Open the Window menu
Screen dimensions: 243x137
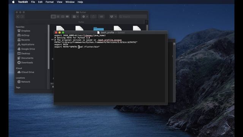tap(70, 2)
